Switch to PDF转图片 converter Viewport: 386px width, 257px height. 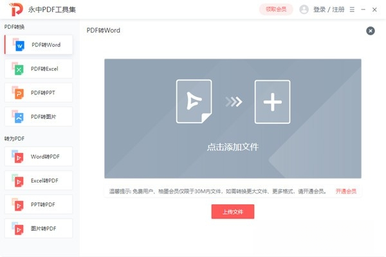(x=39, y=116)
